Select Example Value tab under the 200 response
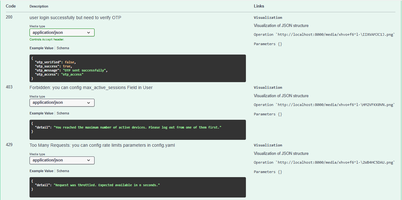Screen dimensions: 402x200 click(x=41, y=48)
